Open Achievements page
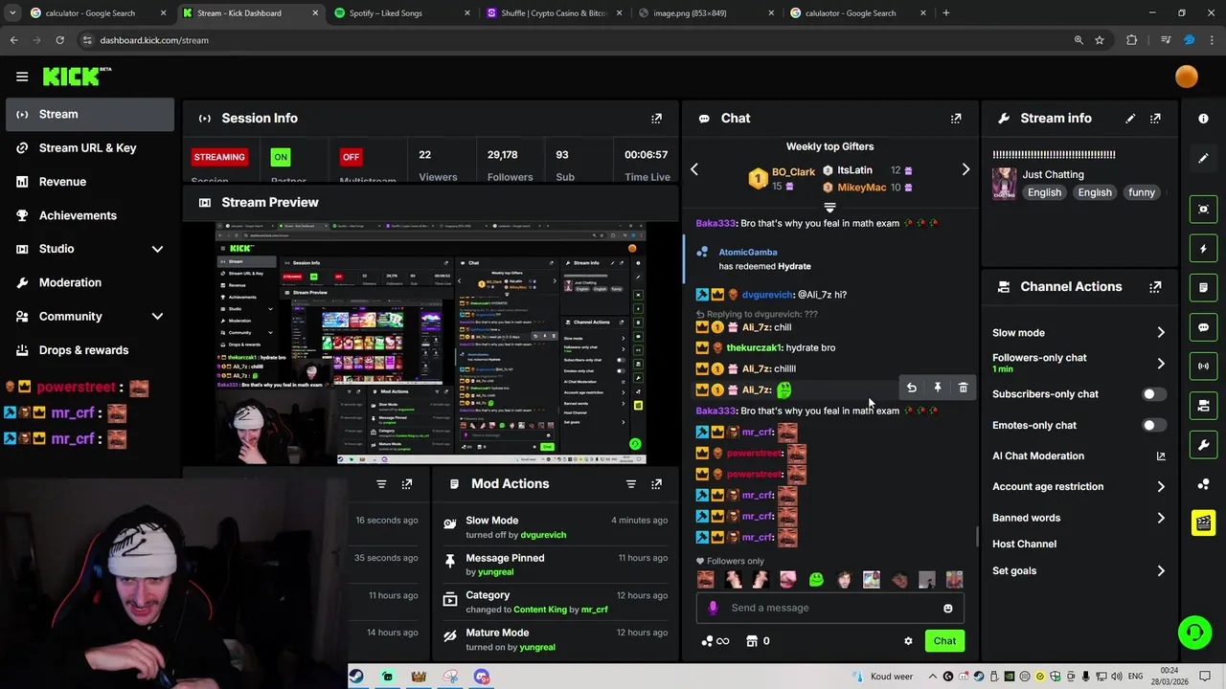 coord(90,215)
